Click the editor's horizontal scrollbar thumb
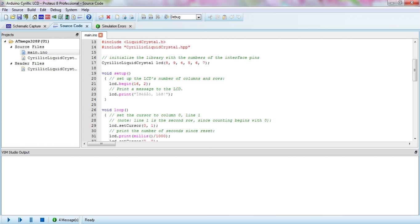 pos(101,144)
